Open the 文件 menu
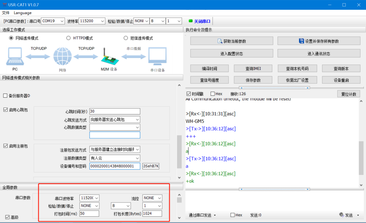The image size is (366, 223). coord(6,13)
